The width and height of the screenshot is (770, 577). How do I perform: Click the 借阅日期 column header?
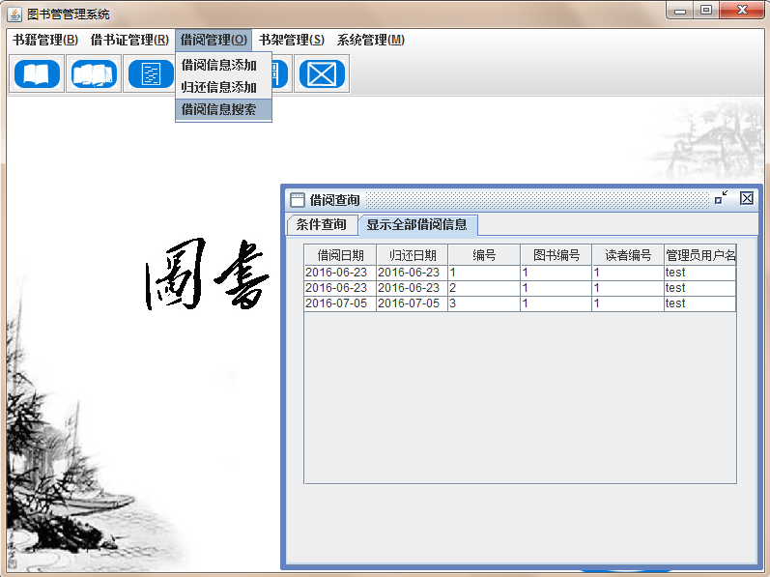[340, 255]
